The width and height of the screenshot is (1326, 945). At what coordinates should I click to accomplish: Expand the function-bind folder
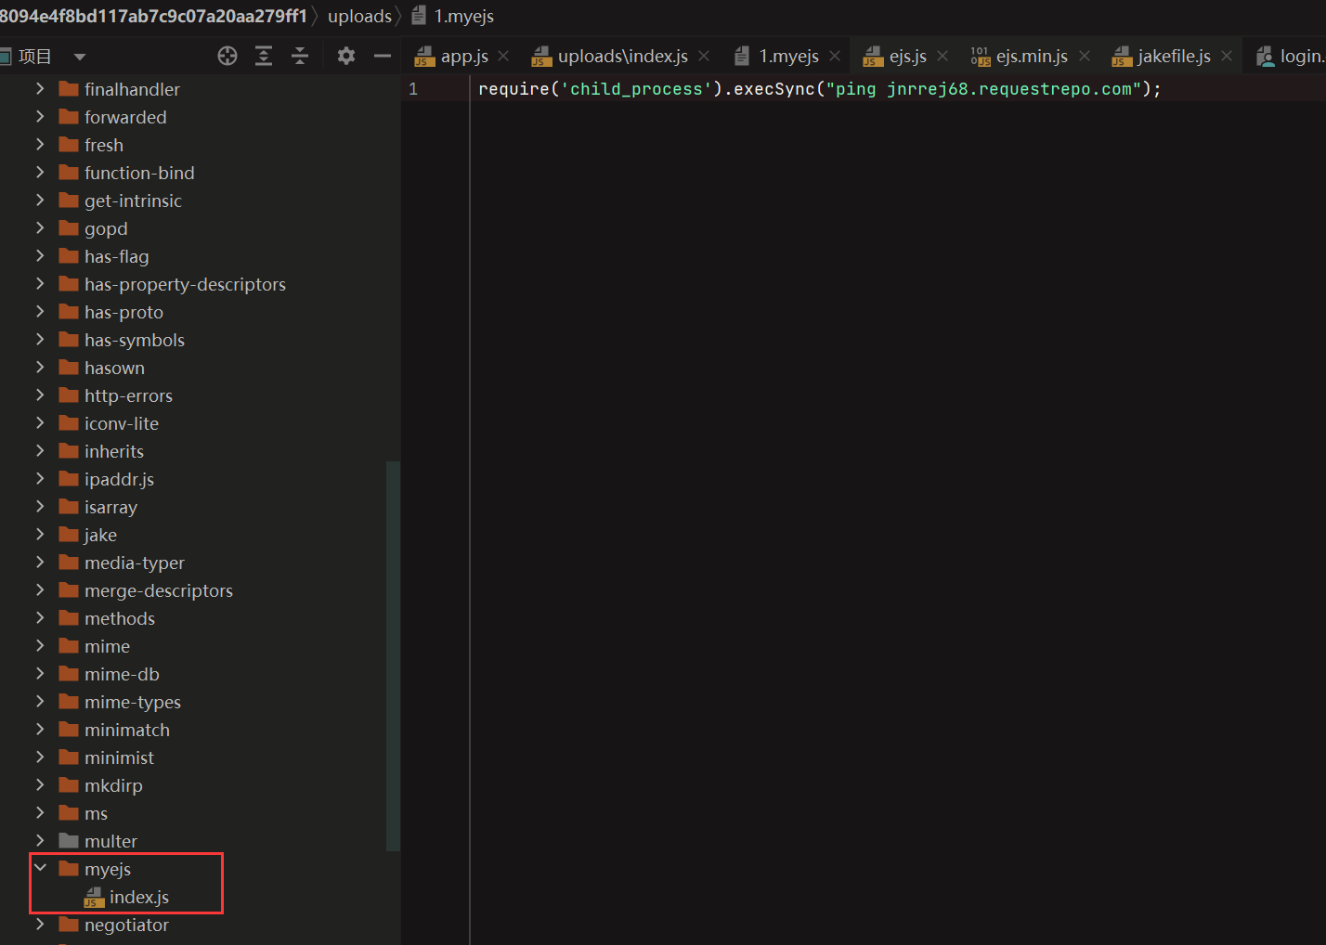click(x=40, y=173)
